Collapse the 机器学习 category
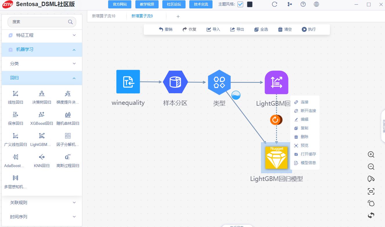Image resolution: width=385 pixels, height=227 pixels. click(42, 50)
